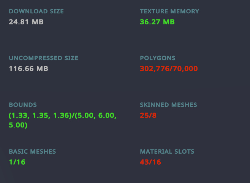Click the Basic Meshes label
The height and width of the screenshot is (183, 250).
[32, 151]
